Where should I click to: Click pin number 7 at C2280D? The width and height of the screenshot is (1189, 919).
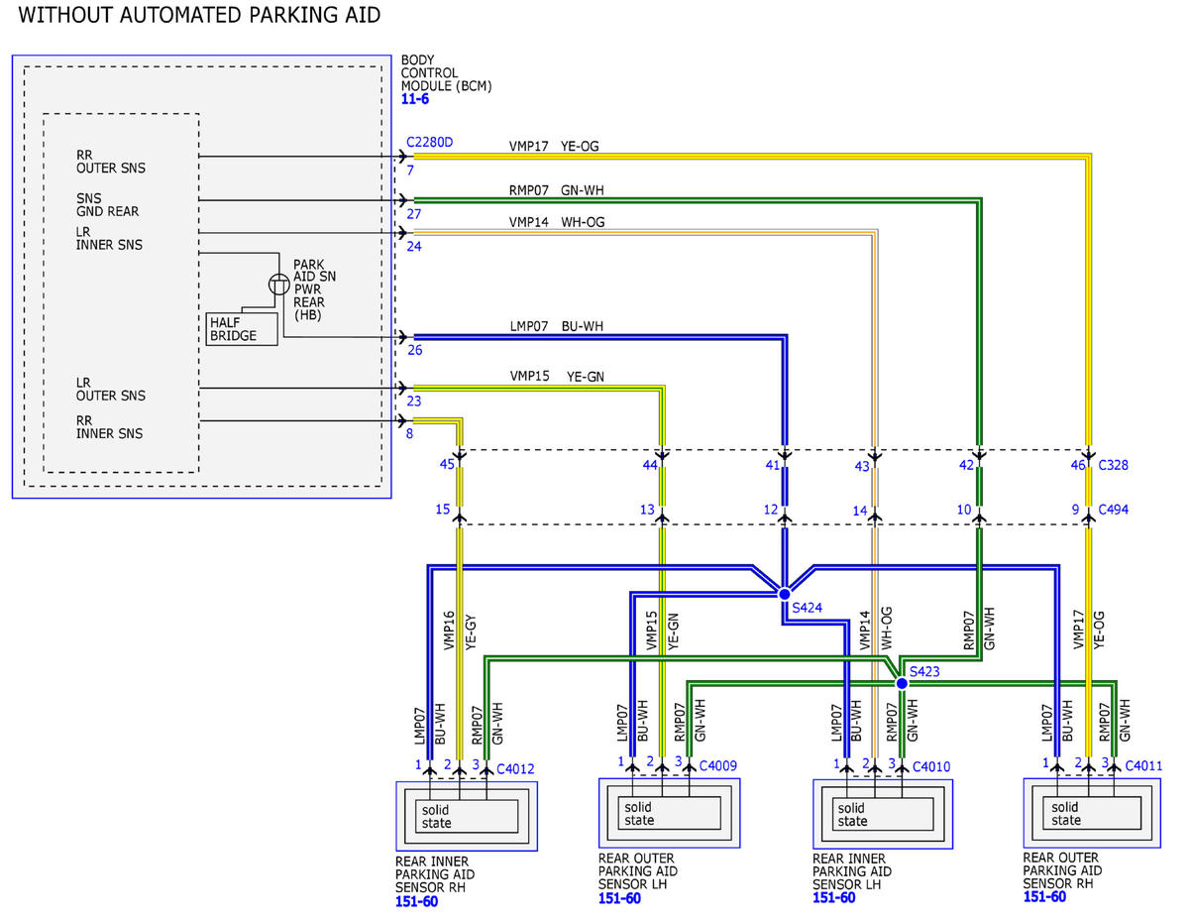[x=409, y=171]
